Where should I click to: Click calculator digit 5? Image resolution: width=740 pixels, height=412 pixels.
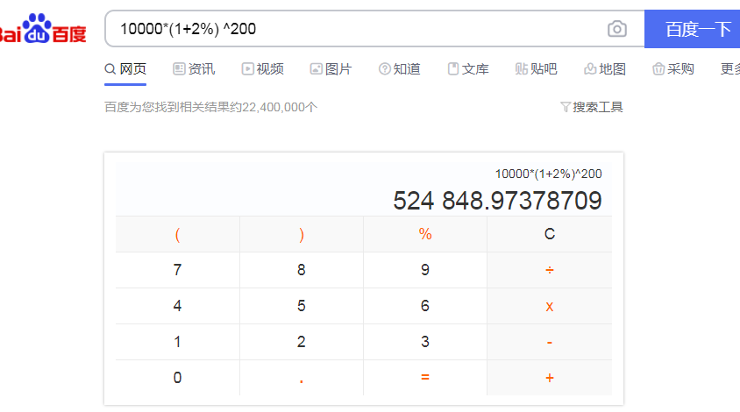302,306
